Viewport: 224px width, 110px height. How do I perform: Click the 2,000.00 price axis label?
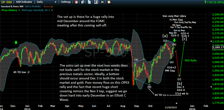tap(218, 62)
